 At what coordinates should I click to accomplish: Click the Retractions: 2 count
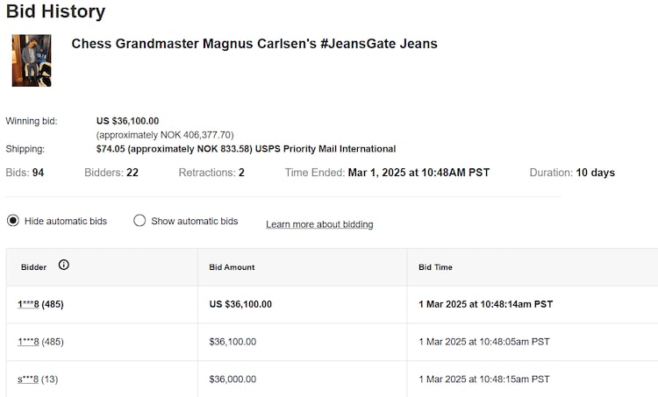(211, 173)
